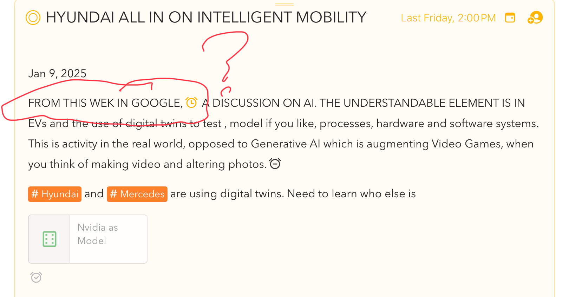Image resolution: width=569 pixels, height=297 pixels.
Task: Select the #Mercedes tag
Action: [x=137, y=194]
